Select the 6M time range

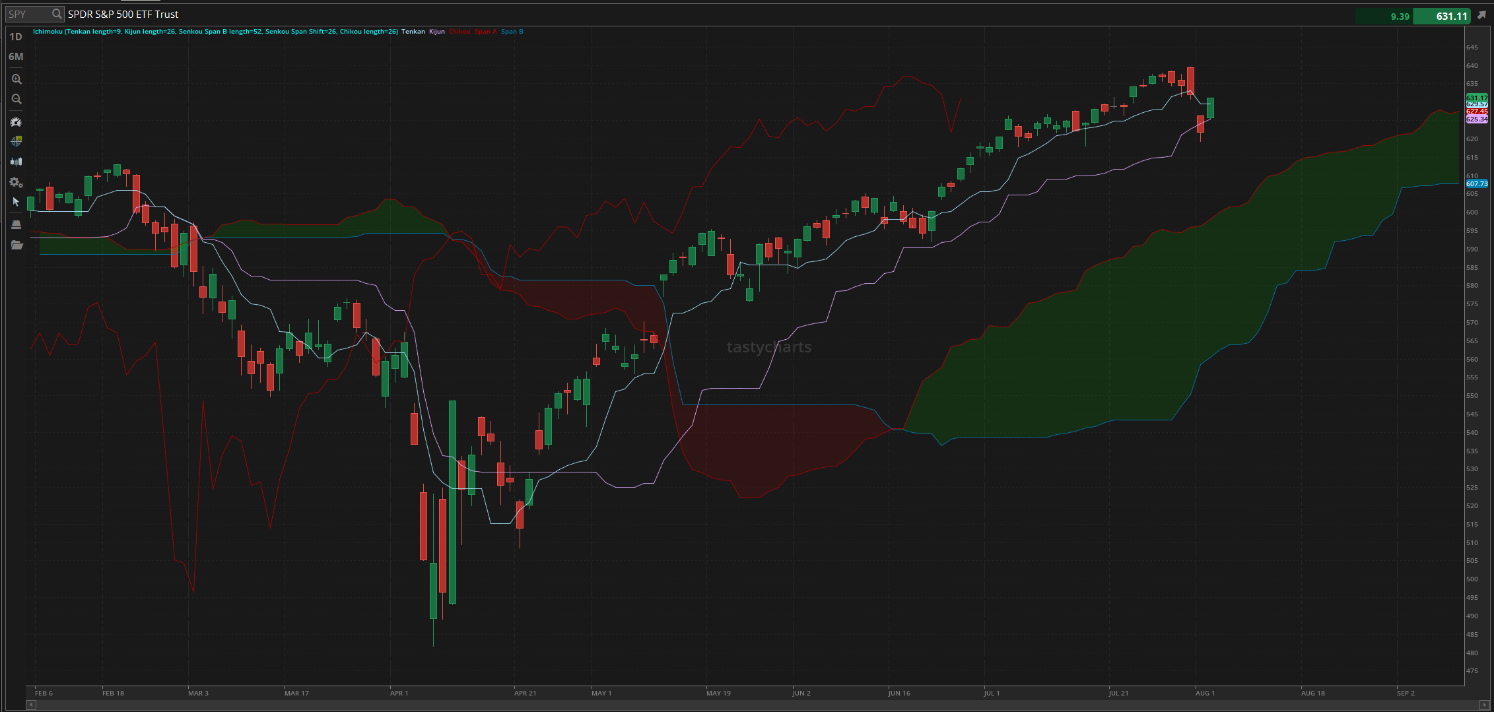click(16, 57)
